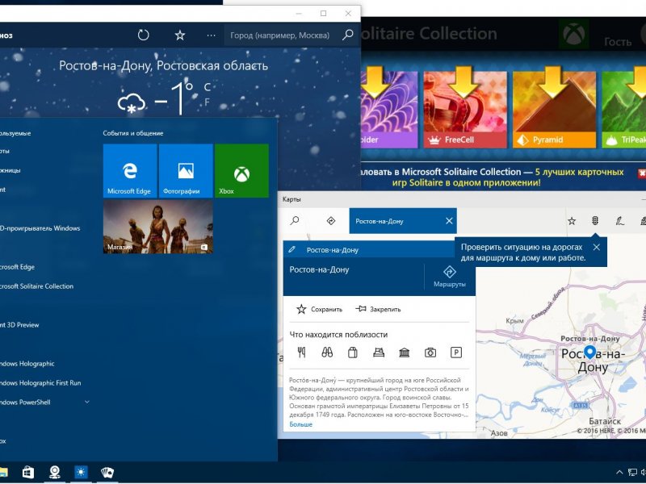Switch Weather temperature to Fahrenheit

tap(208, 102)
